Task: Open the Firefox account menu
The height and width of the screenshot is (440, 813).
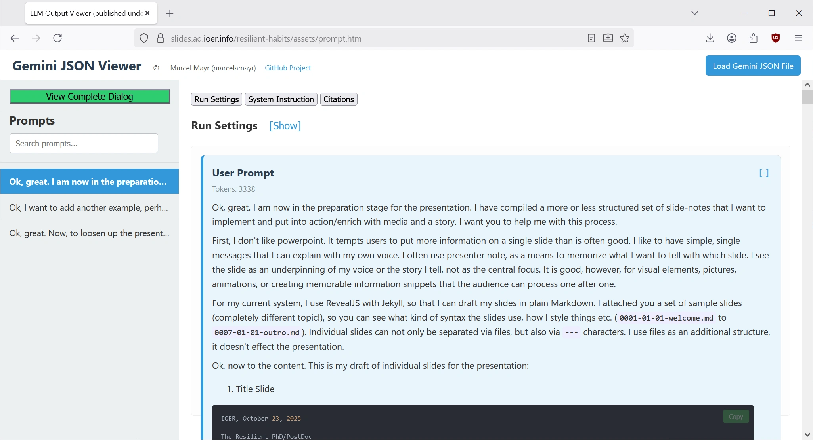Action: (x=732, y=38)
